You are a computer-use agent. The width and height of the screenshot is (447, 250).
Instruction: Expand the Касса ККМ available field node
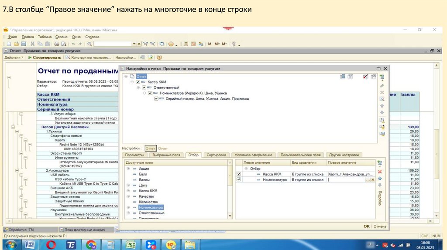(128, 191)
